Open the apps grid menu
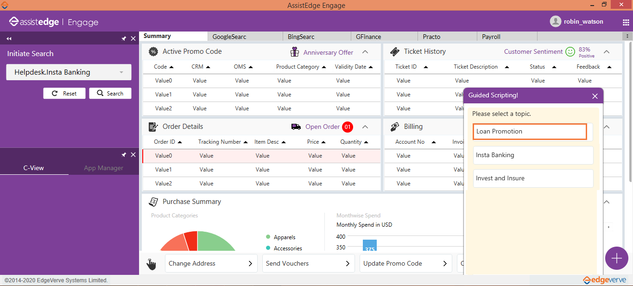The width and height of the screenshot is (633, 286). 626,22
